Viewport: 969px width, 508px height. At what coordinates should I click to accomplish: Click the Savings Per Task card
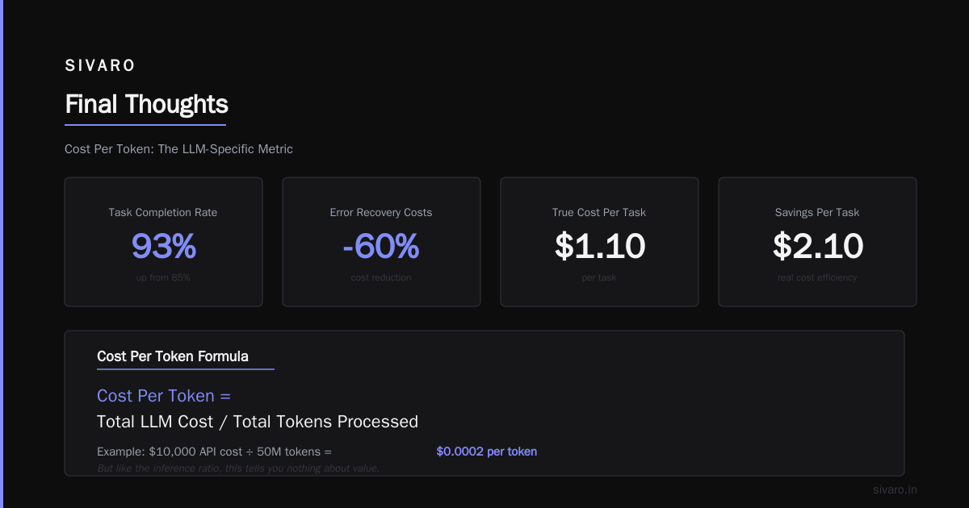[x=817, y=242]
